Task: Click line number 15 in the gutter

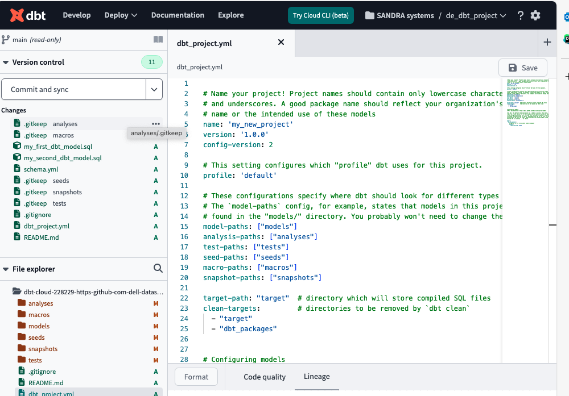Action: coord(184,227)
